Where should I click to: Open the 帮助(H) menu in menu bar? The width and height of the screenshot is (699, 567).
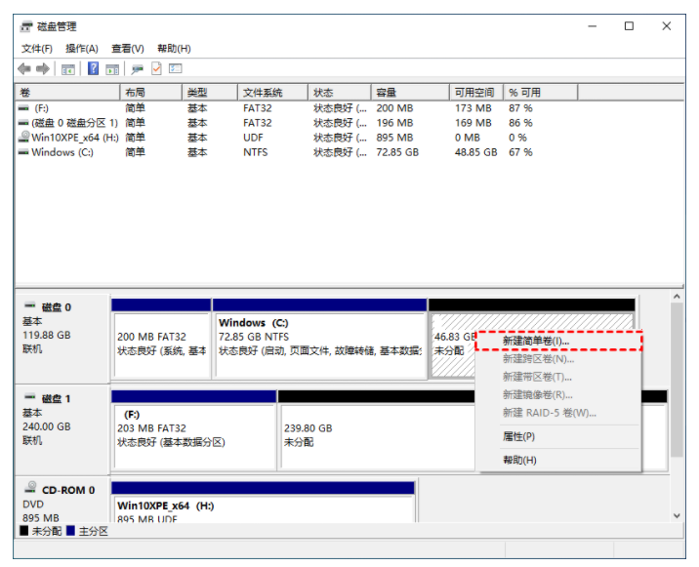tap(174, 49)
